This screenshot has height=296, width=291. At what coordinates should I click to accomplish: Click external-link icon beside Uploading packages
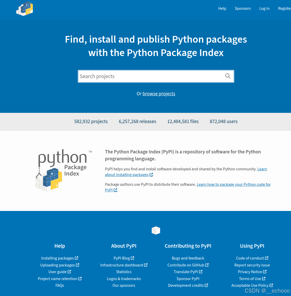tap(77, 265)
